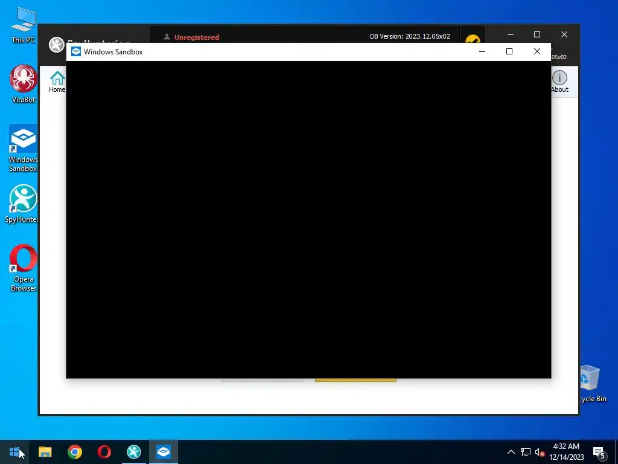Open the SpyHunter About tab
Screen dimensions: 618x464
(x=559, y=82)
